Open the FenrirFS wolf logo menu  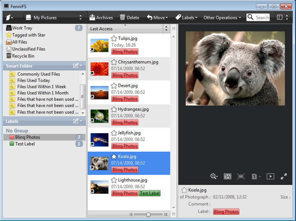click(9, 17)
